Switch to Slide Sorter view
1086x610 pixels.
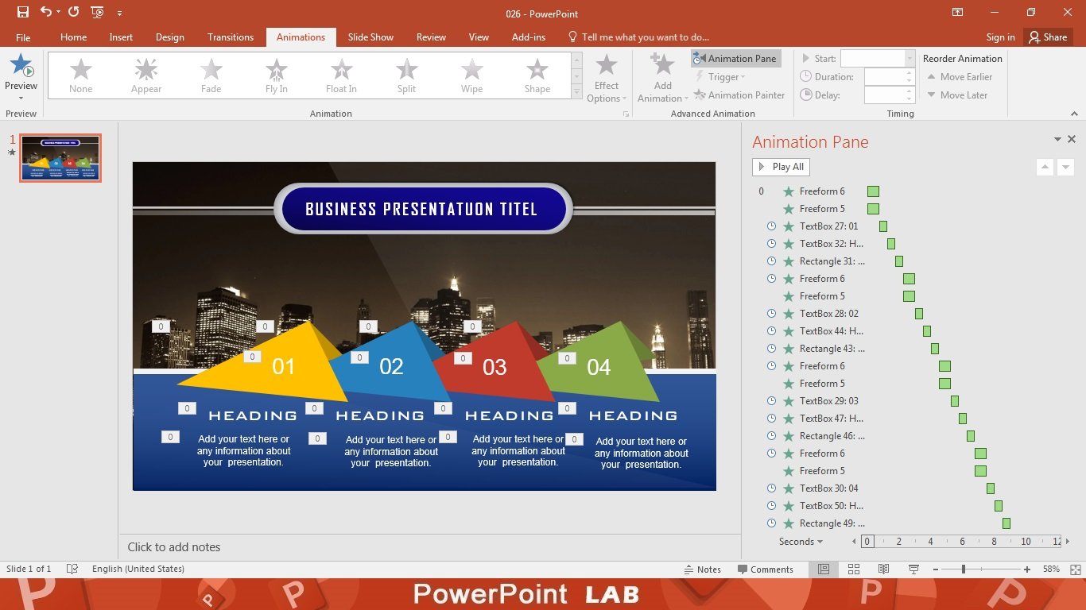click(x=854, y=569)
